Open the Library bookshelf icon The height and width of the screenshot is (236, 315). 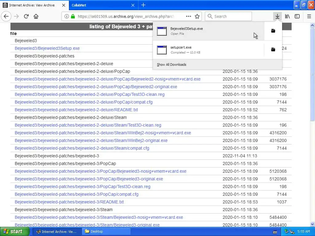(287, 17)
